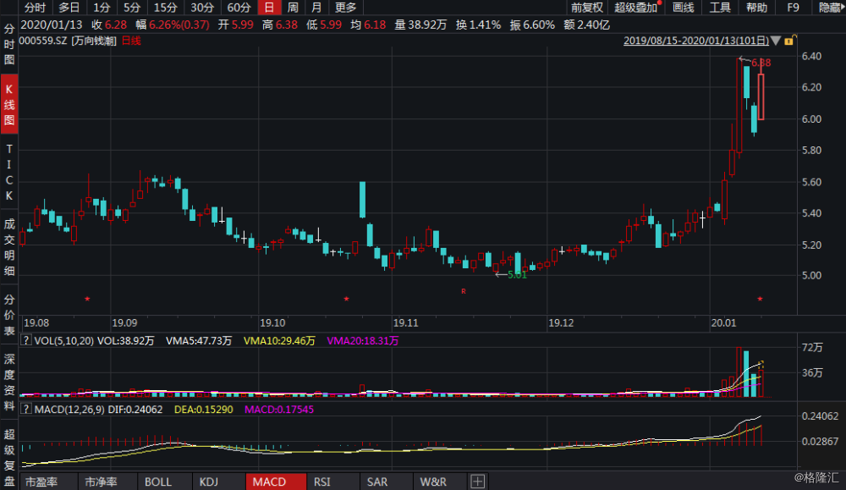The image size is (846, 490).
Task: Open the MACD indicator help question mark
Action: pos(25,409)
